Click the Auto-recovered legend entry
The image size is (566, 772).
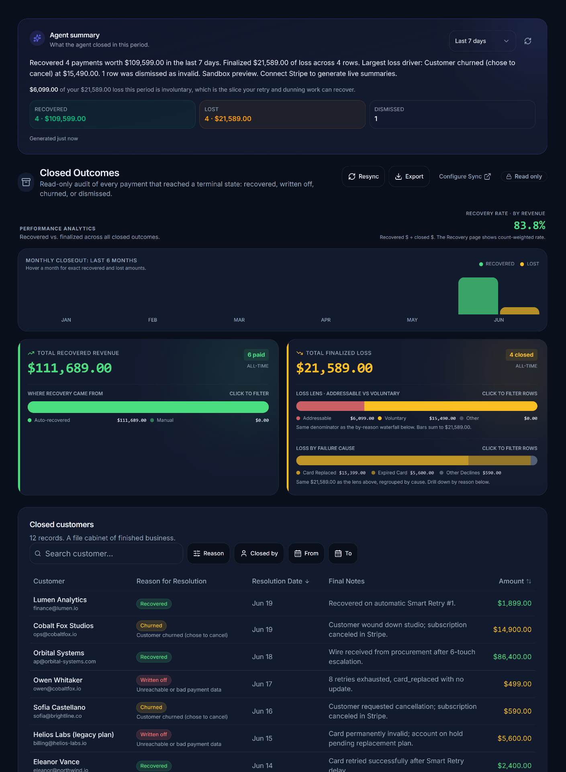click(x=87, y=420)
